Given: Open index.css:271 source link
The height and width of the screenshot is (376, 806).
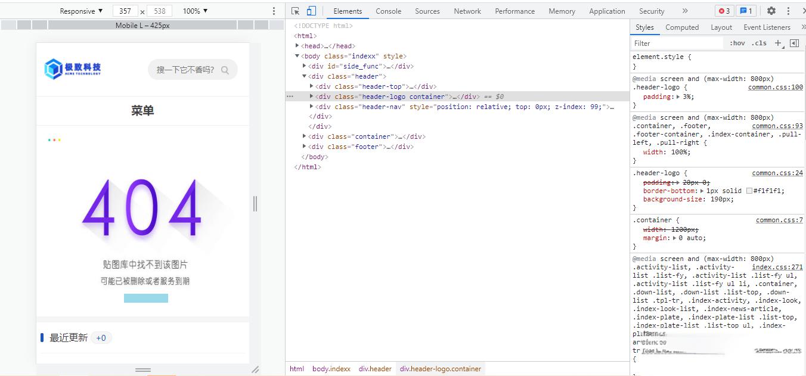Looking at the screenshot, I should click(777, 267).
